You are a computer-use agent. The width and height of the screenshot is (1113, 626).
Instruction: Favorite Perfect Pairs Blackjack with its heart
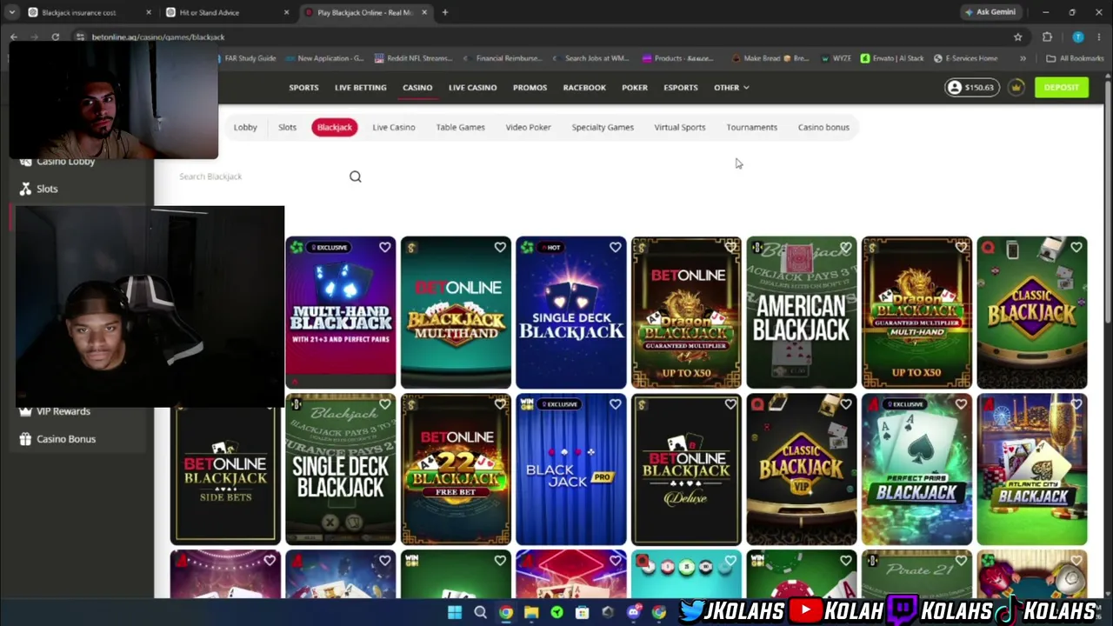961,404
